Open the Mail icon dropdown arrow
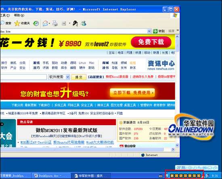Viewport: 222px width, 179px height. pyautogui.click(x=49, y=23)
